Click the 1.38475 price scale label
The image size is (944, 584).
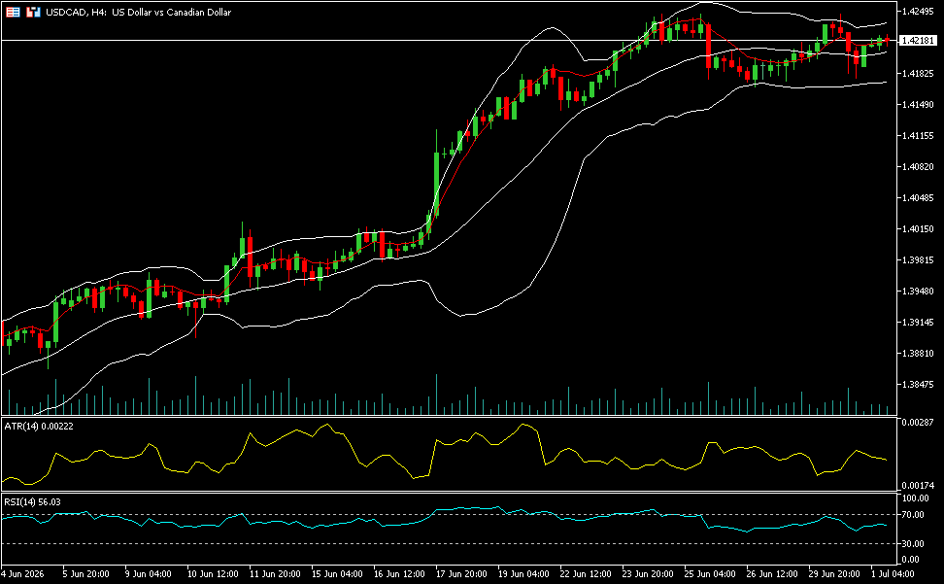(x=918, y=385)
